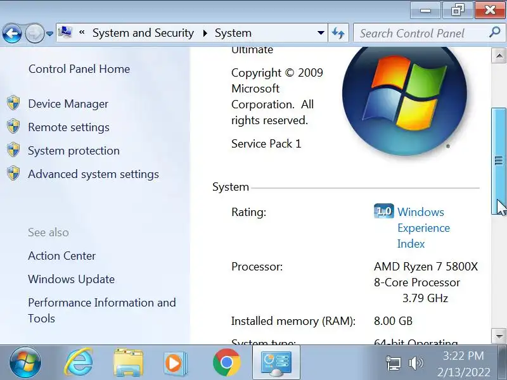This screenshot has height=380, width=507.
Task: Select the Copyright © 2009 text
Action: [x=277, y=73]
